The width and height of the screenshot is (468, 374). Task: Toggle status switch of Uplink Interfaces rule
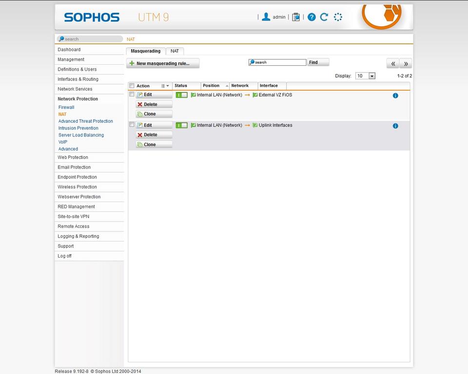point(181,125)
